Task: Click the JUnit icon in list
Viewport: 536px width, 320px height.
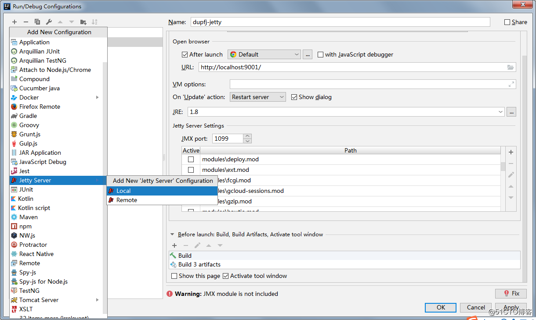Action: tap(14, 189)
